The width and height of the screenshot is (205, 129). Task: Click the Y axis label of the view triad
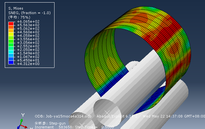[23, 115]
